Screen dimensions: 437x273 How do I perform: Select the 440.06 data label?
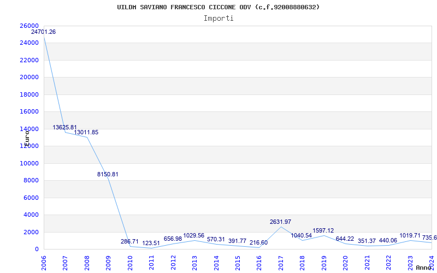point(388,240)
